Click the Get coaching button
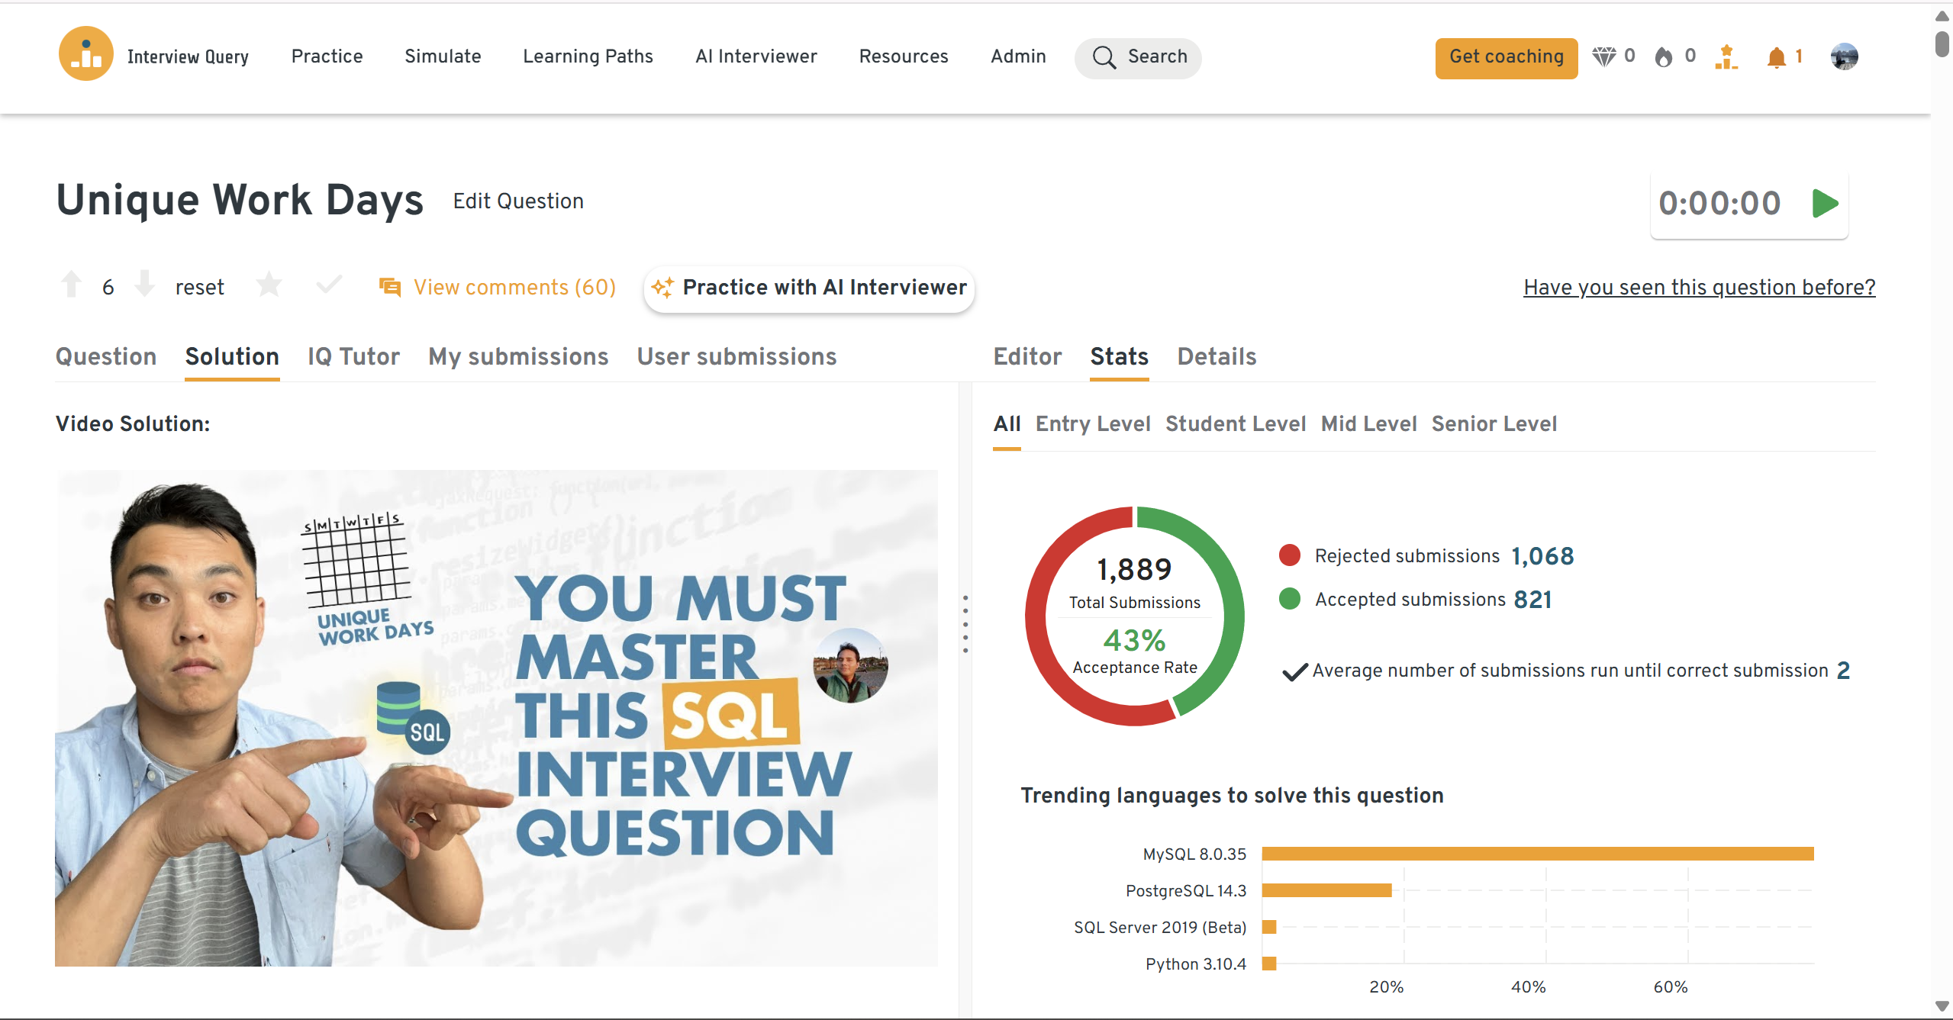This screenshot has height=1020, width=1953. (x=1506, y=57)
